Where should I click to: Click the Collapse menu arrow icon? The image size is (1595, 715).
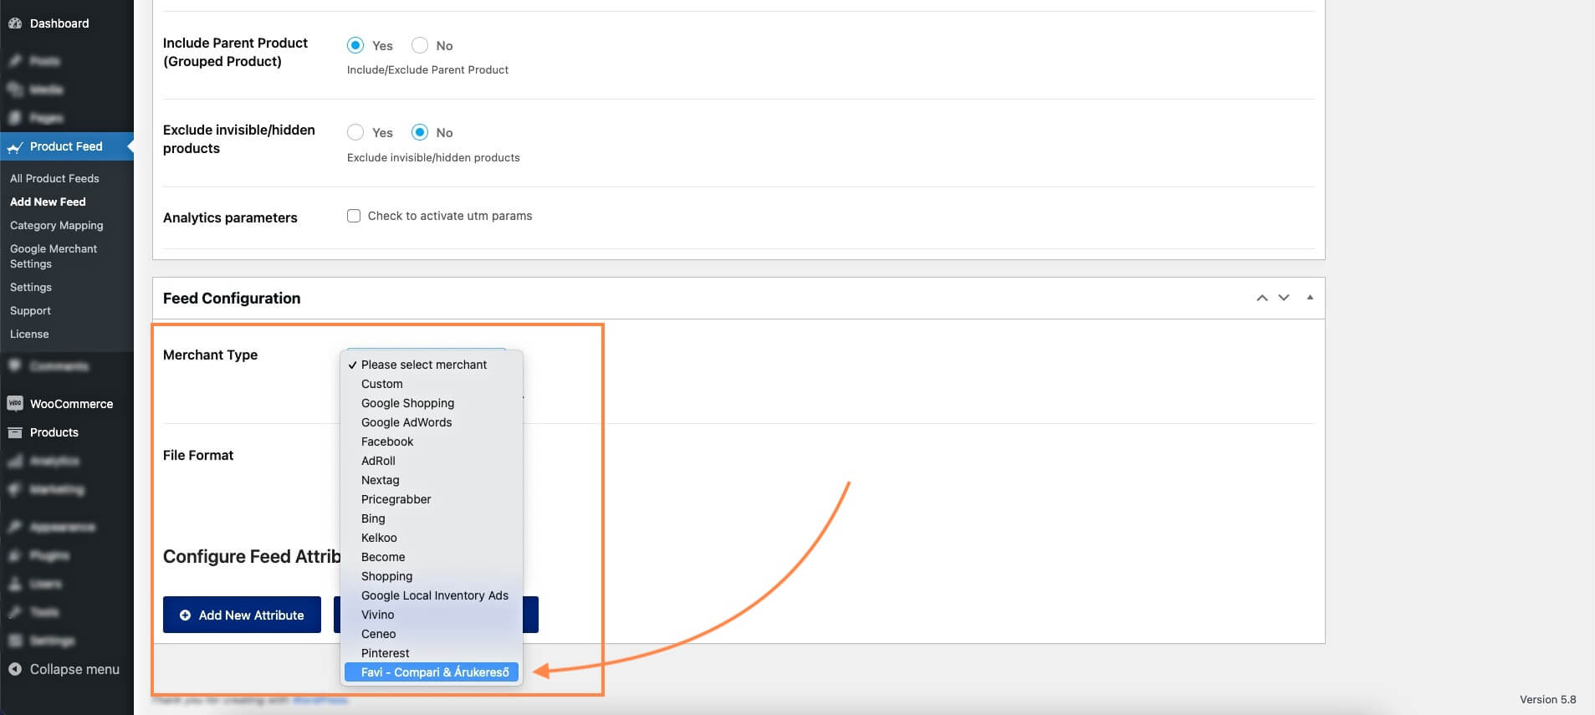pos(14,669)
